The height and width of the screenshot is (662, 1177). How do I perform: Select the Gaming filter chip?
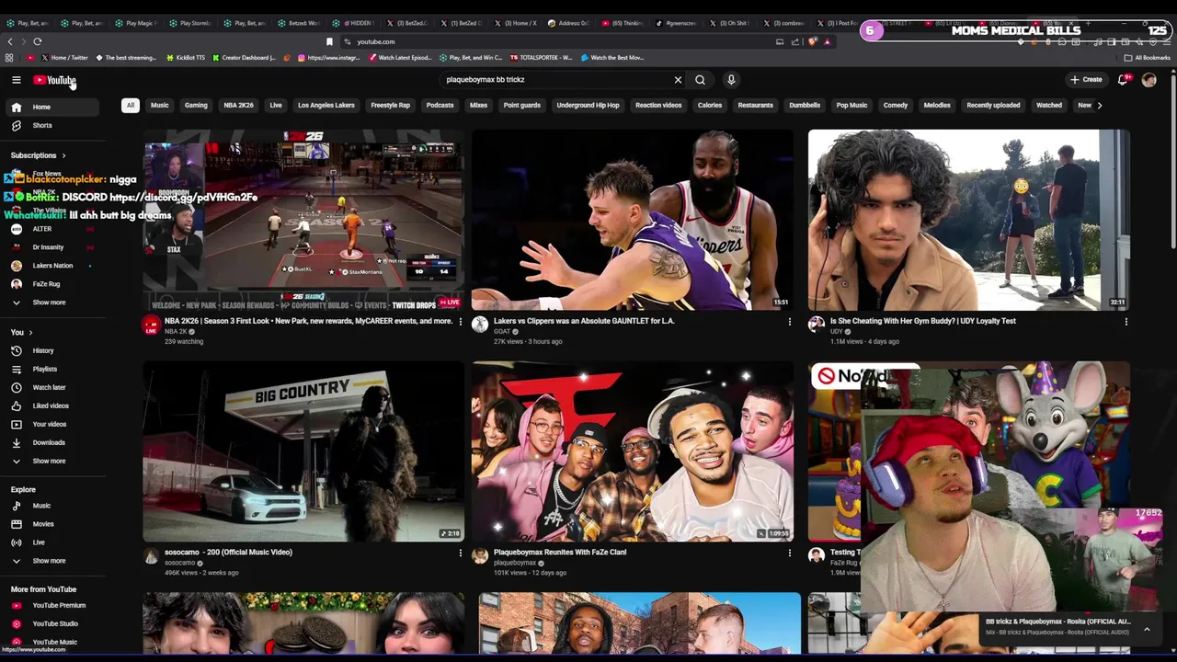coord(196,105)
